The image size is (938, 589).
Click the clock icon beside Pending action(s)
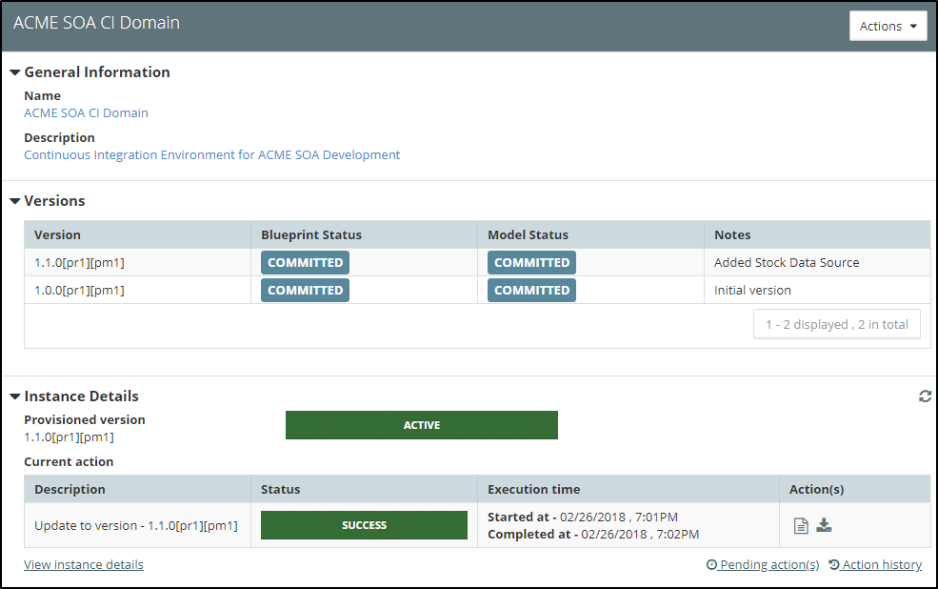[711, 565]
